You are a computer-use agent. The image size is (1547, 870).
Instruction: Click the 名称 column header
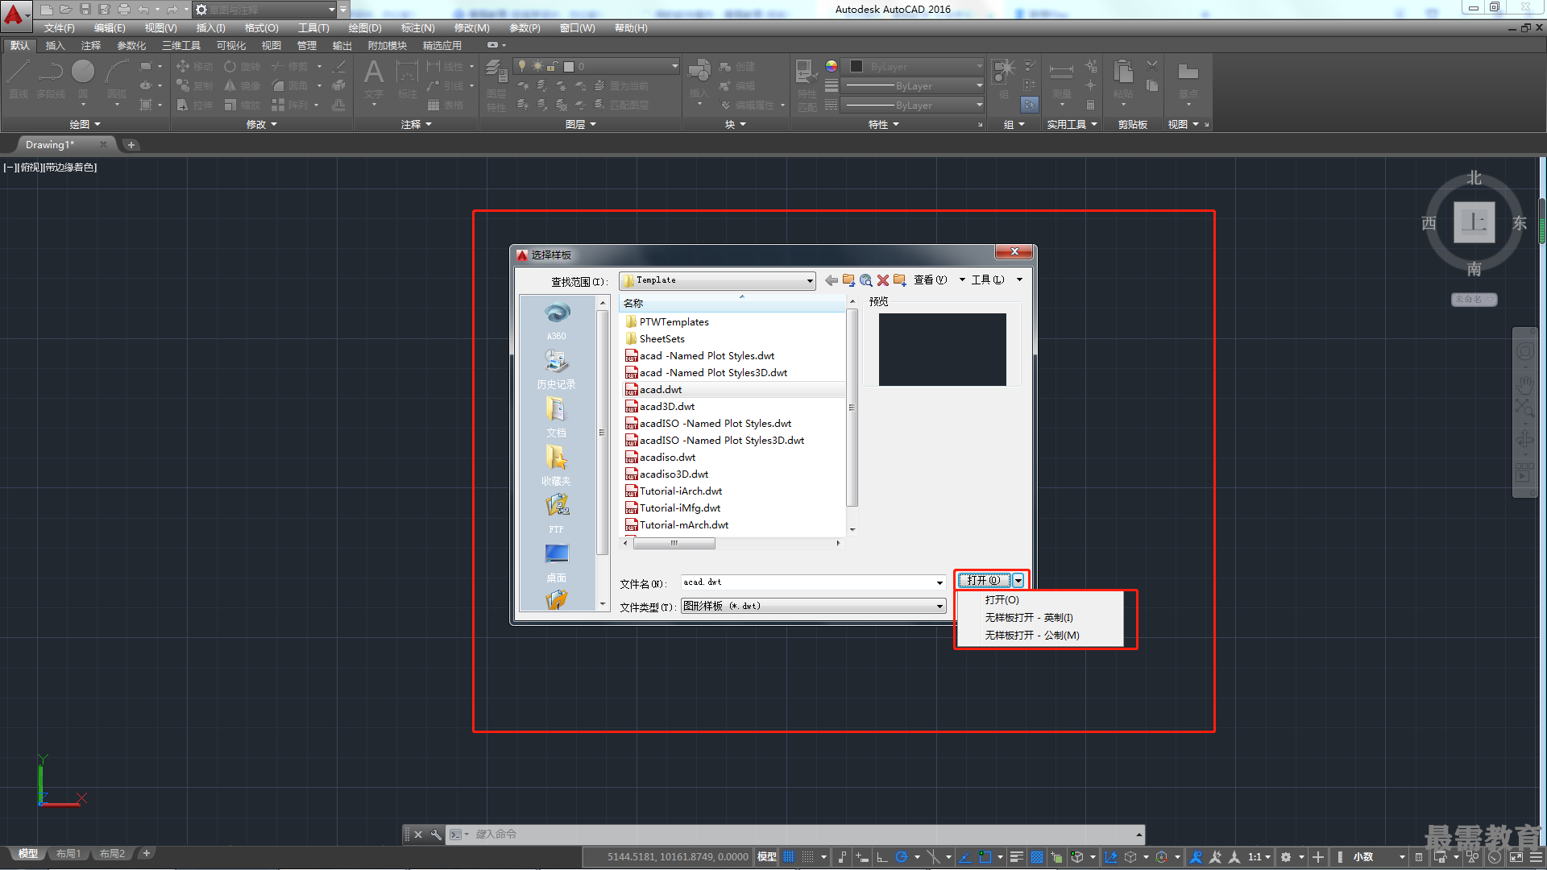732,303
